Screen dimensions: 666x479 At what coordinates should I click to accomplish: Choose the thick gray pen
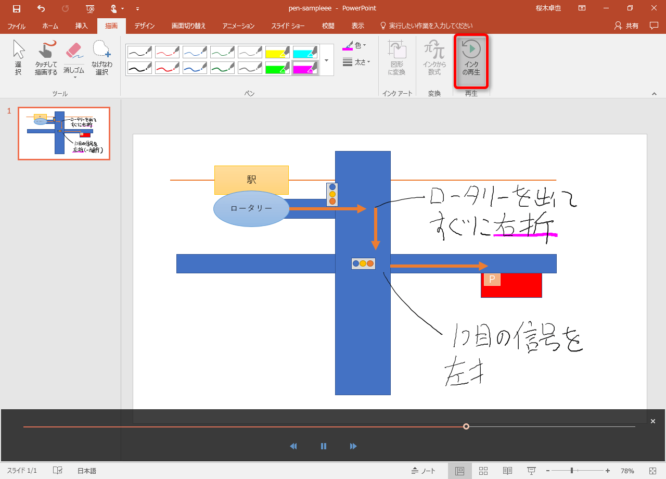(x=250, y=68)
